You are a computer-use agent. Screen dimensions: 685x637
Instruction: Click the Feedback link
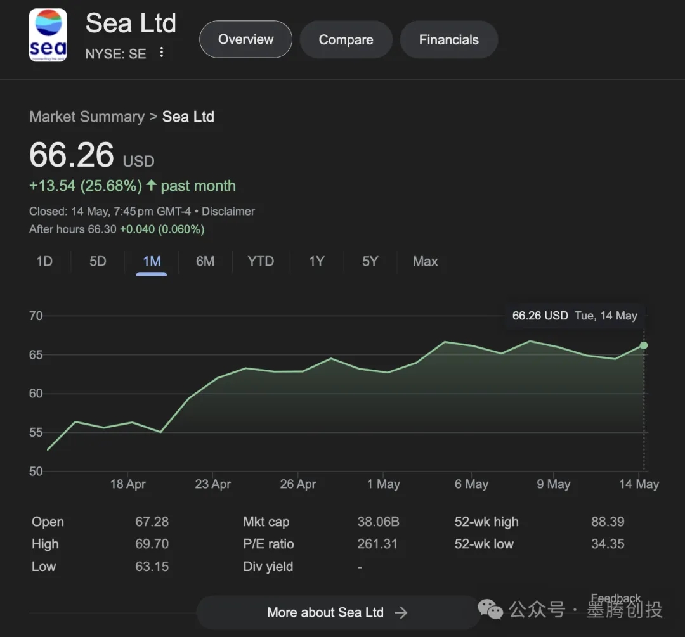click(615, 598)
